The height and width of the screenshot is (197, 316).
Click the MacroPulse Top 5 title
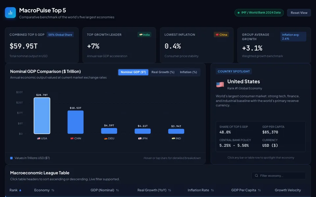pos(42,10)
